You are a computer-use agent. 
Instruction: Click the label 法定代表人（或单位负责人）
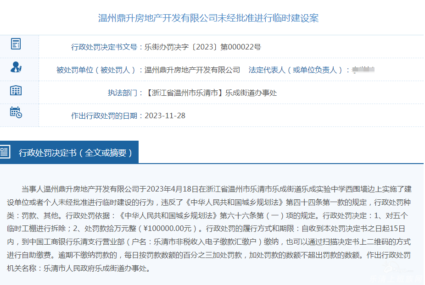[x=295, y=70]
